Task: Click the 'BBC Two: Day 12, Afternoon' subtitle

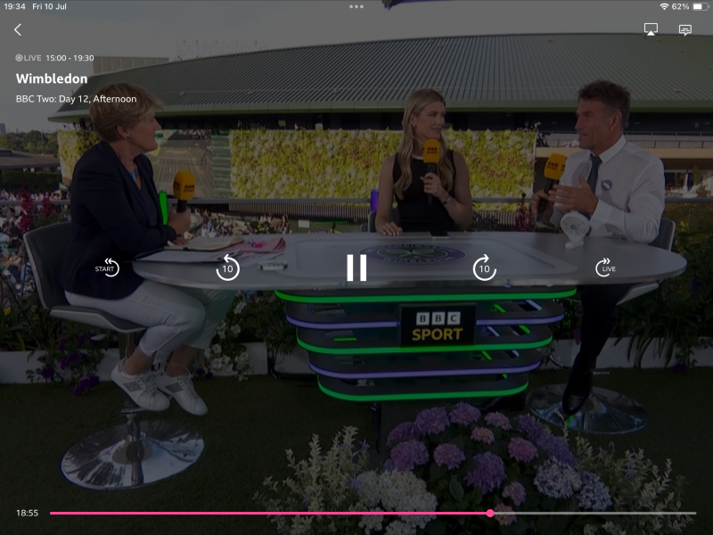Action: 76,99
